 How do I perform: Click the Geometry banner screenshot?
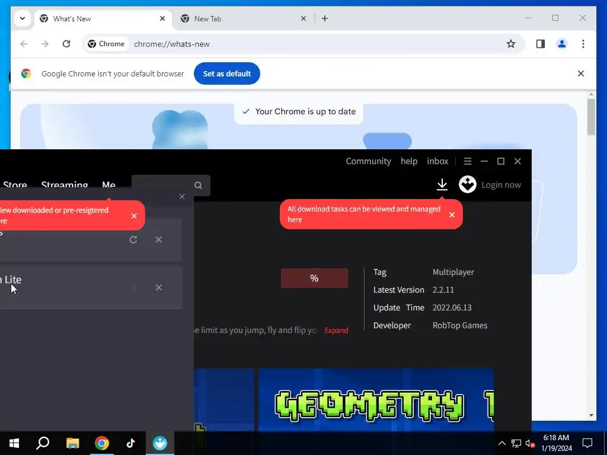[x=376, y=400]
